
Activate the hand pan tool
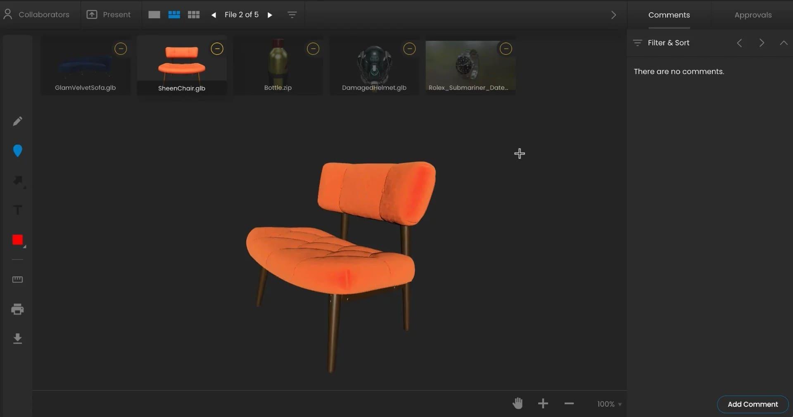tap(518, 403)
